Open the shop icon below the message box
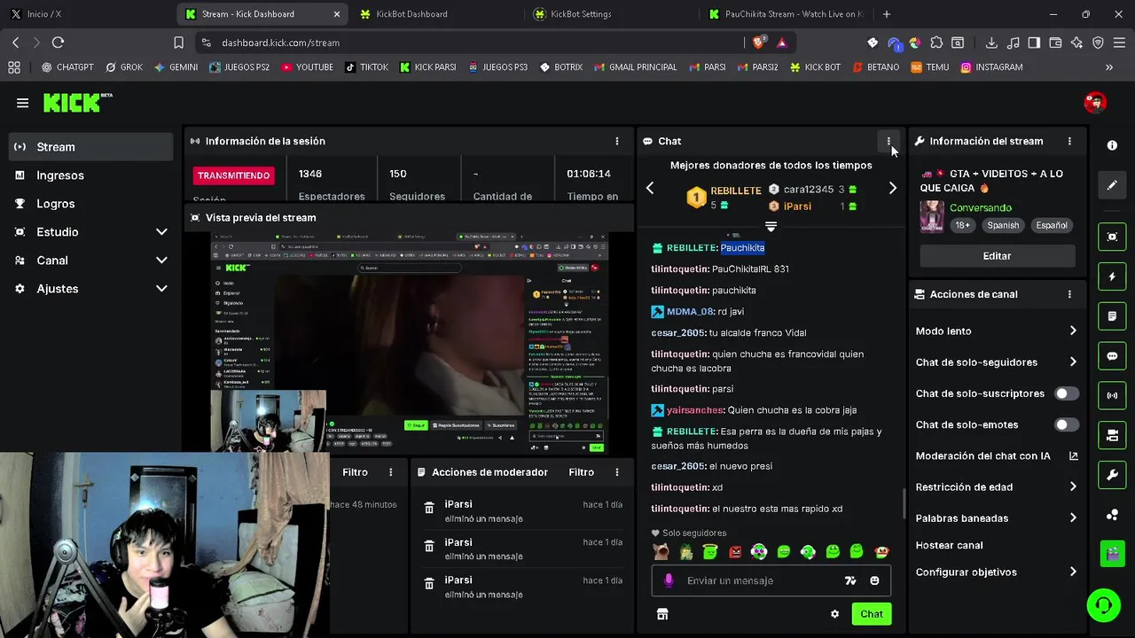This screenshot has height=638, width=1135. tap(662, 614)
